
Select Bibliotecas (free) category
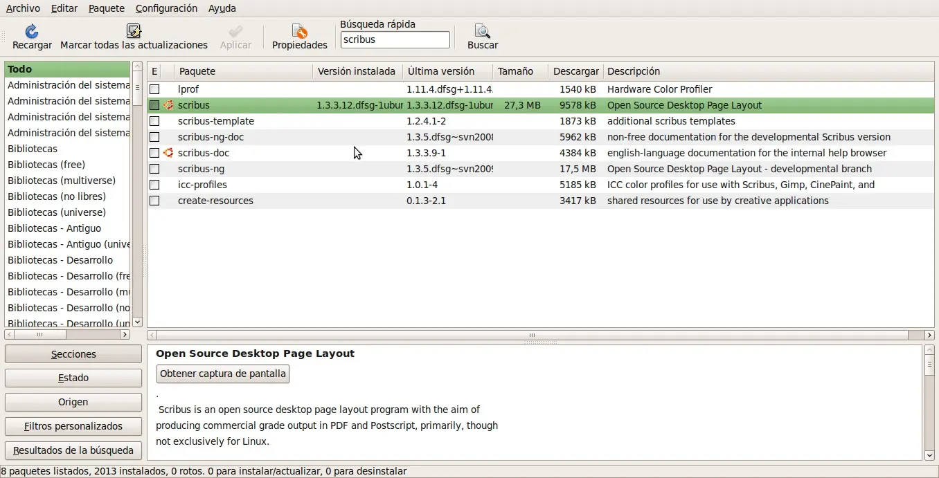click(68, 165)
